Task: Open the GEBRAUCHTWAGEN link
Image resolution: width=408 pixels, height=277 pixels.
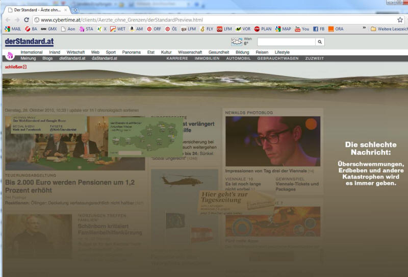Action: [278, 58]
